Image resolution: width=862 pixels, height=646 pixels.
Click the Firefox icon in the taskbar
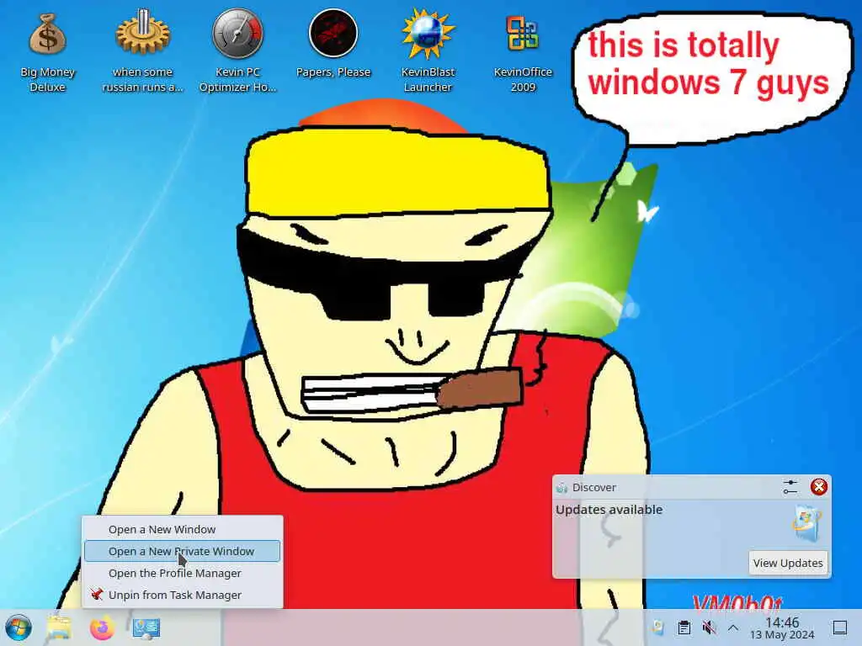pyautogui.click(x=102, y=627)
